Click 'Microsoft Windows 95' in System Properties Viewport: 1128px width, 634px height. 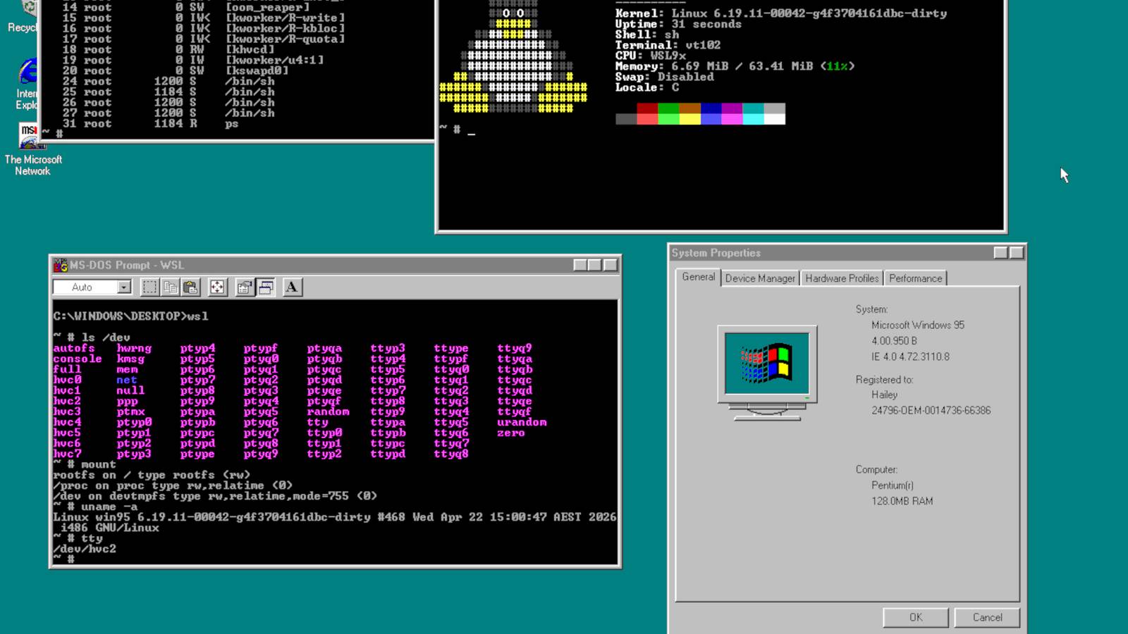pyautogui.click(x=918, y=325)
